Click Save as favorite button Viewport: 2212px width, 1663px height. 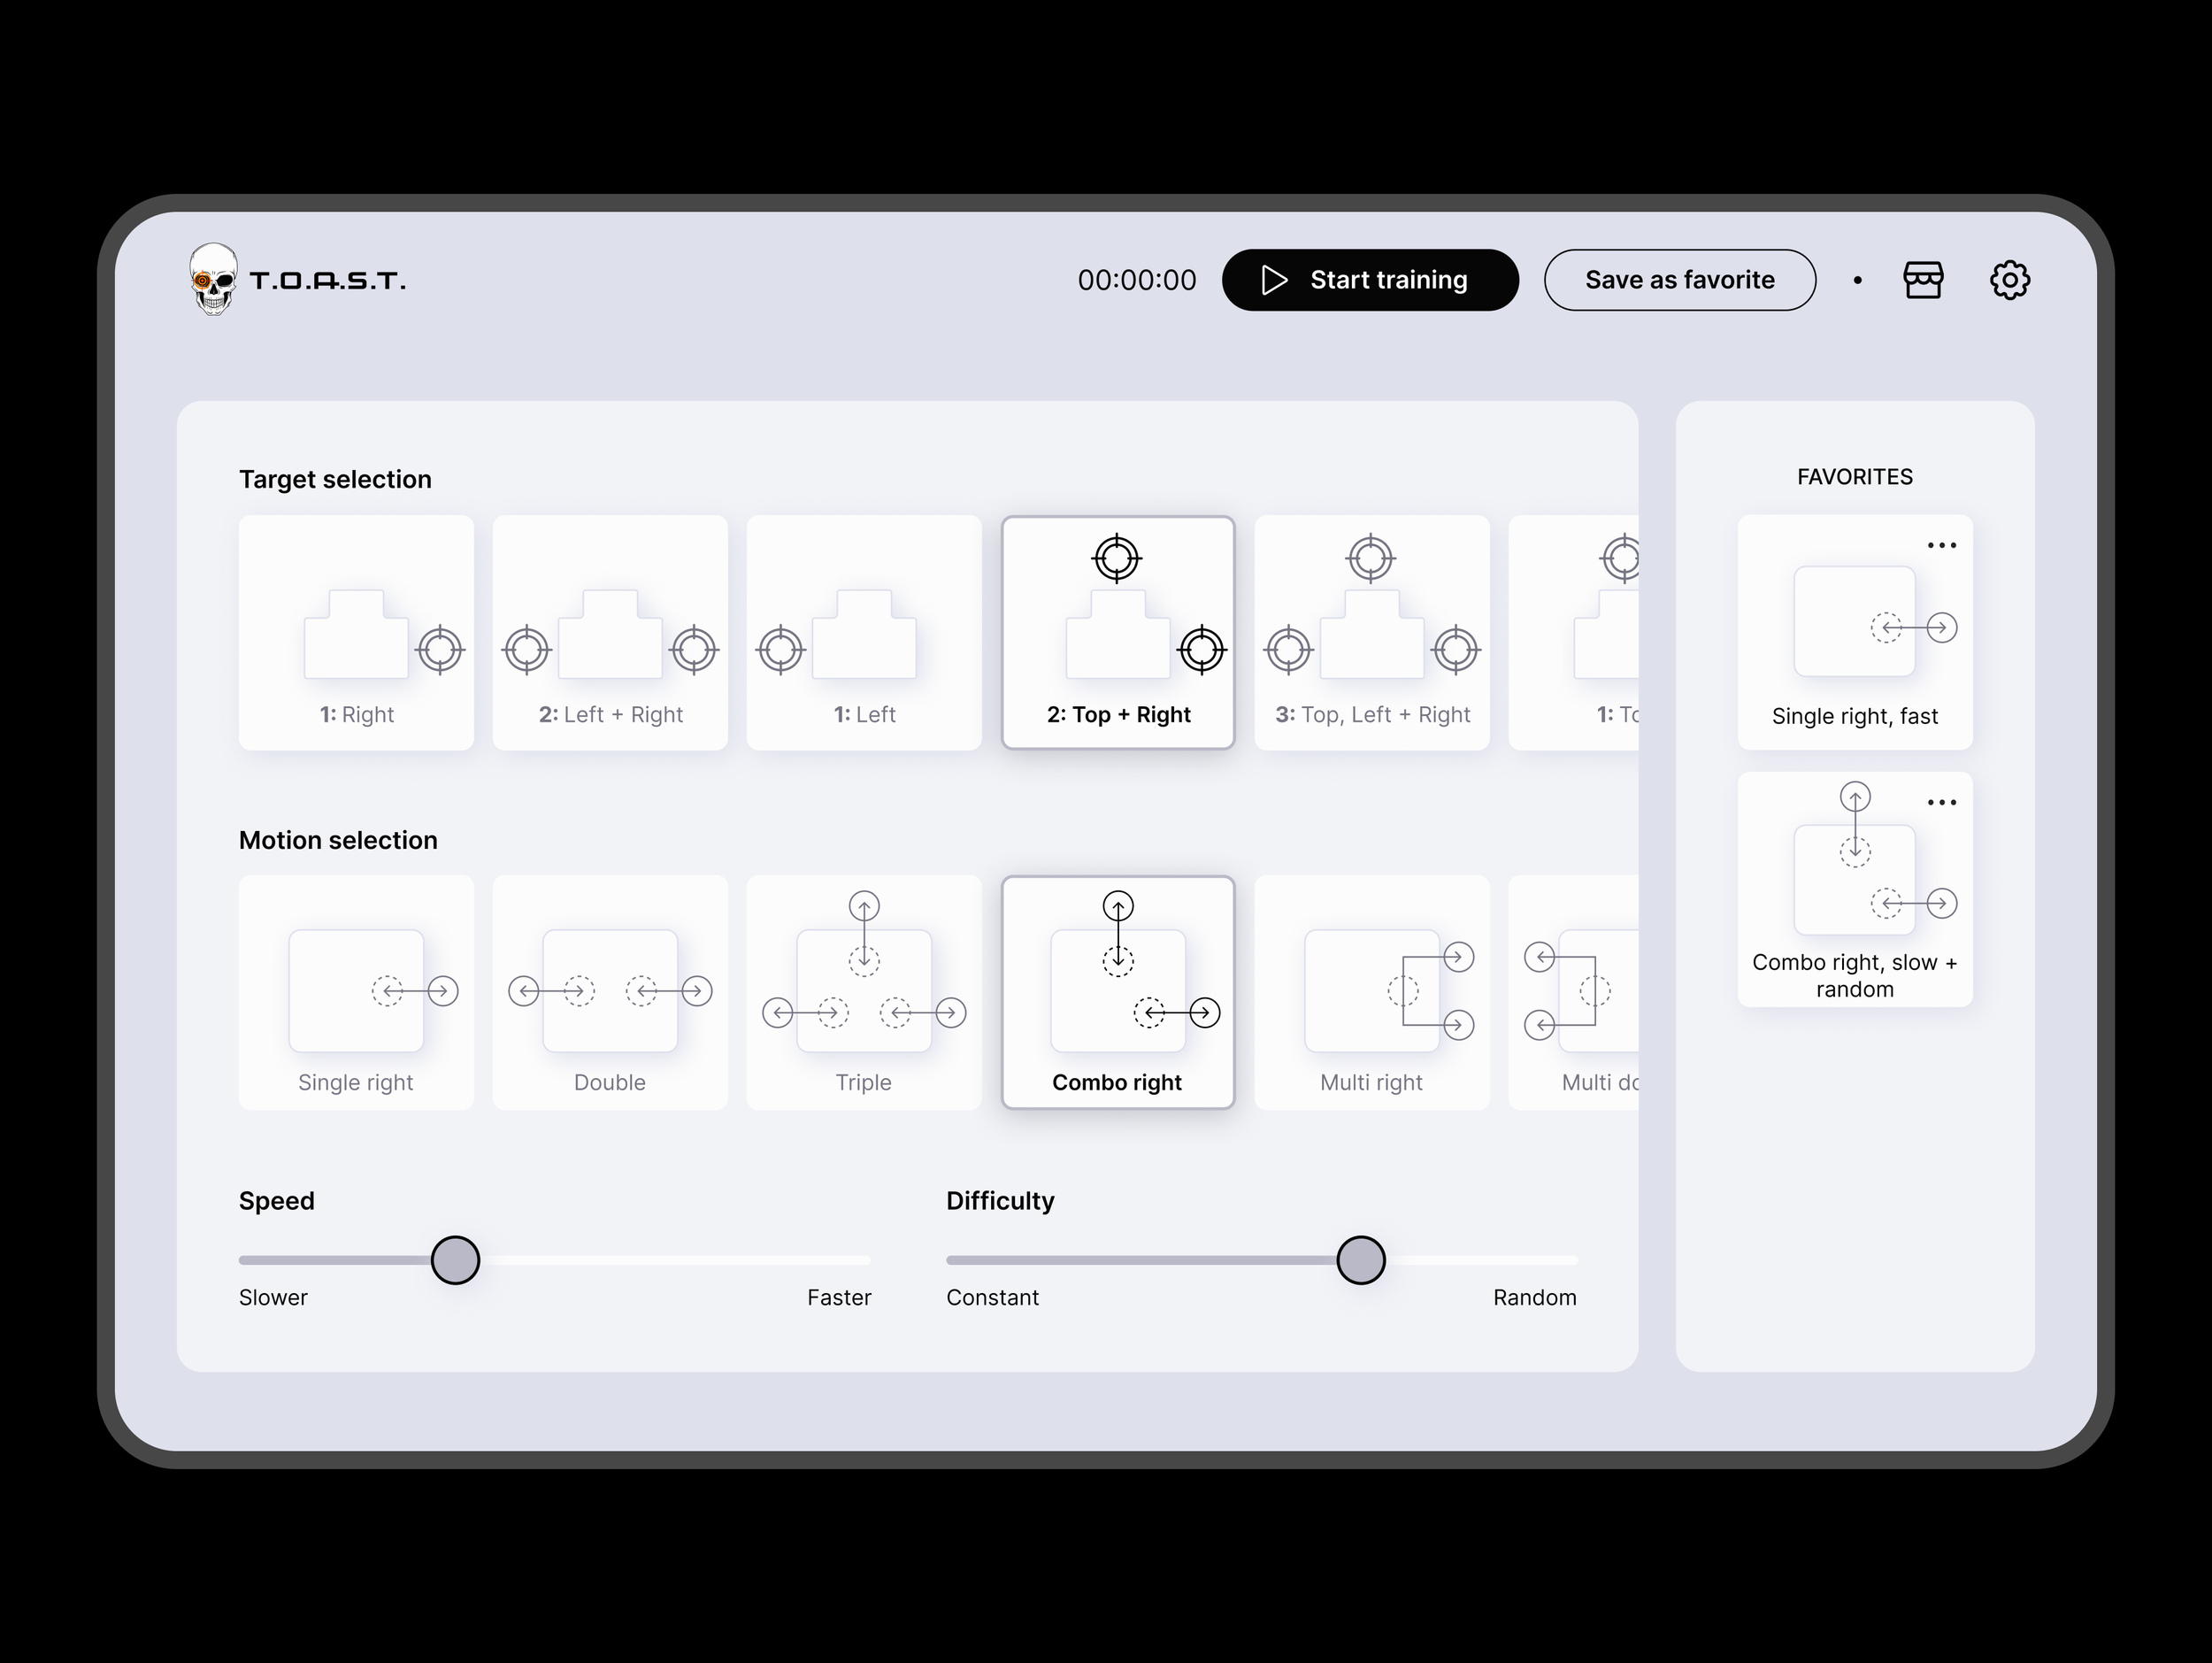pos(1679,280)
